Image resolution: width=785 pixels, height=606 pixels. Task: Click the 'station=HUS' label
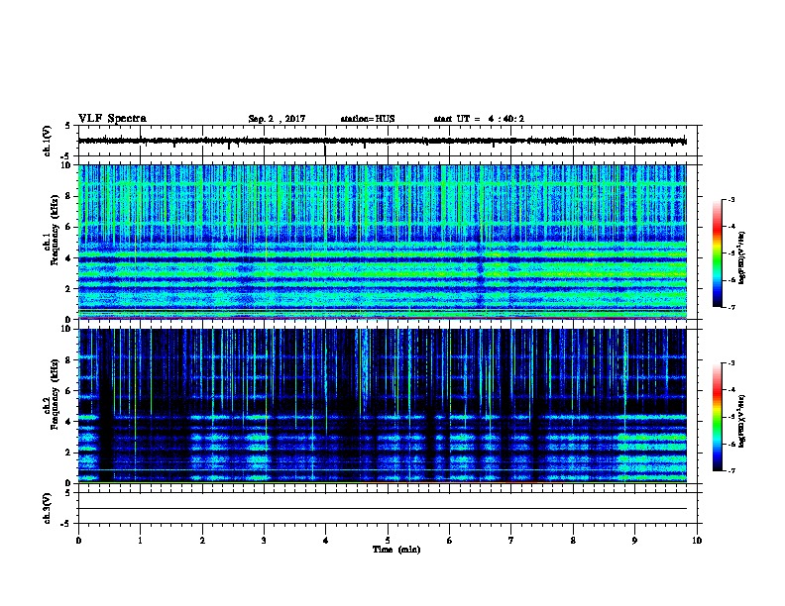coord(368,119)
